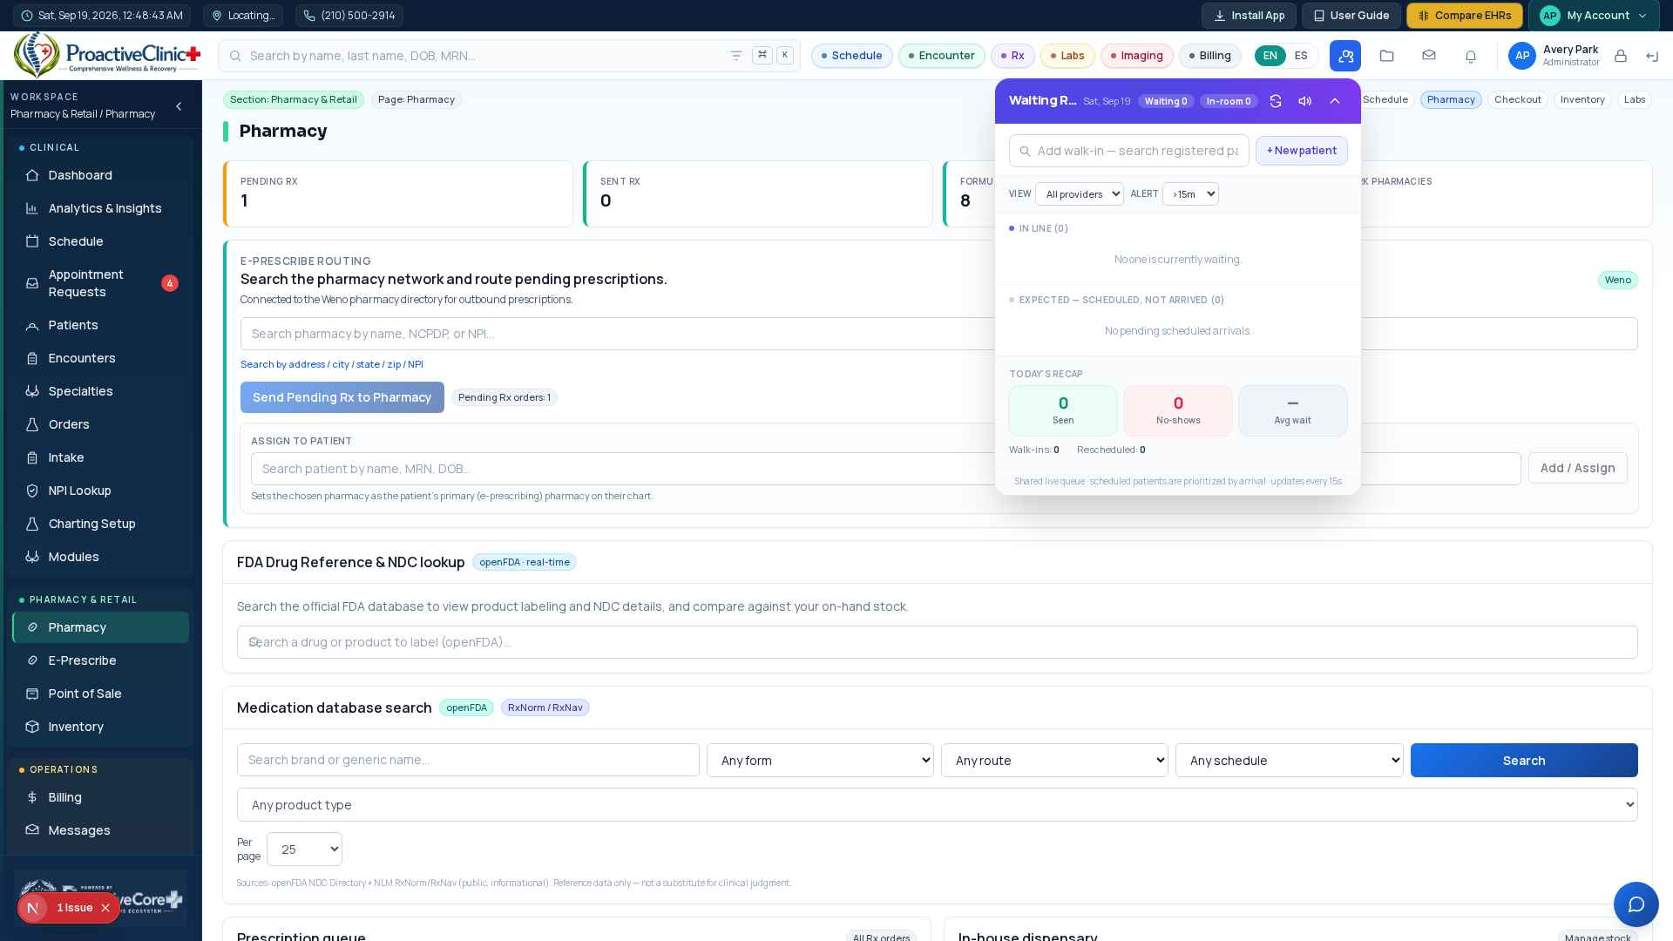Open the Any product type dropdown
1673x941 pixels.
click(938, 805)
